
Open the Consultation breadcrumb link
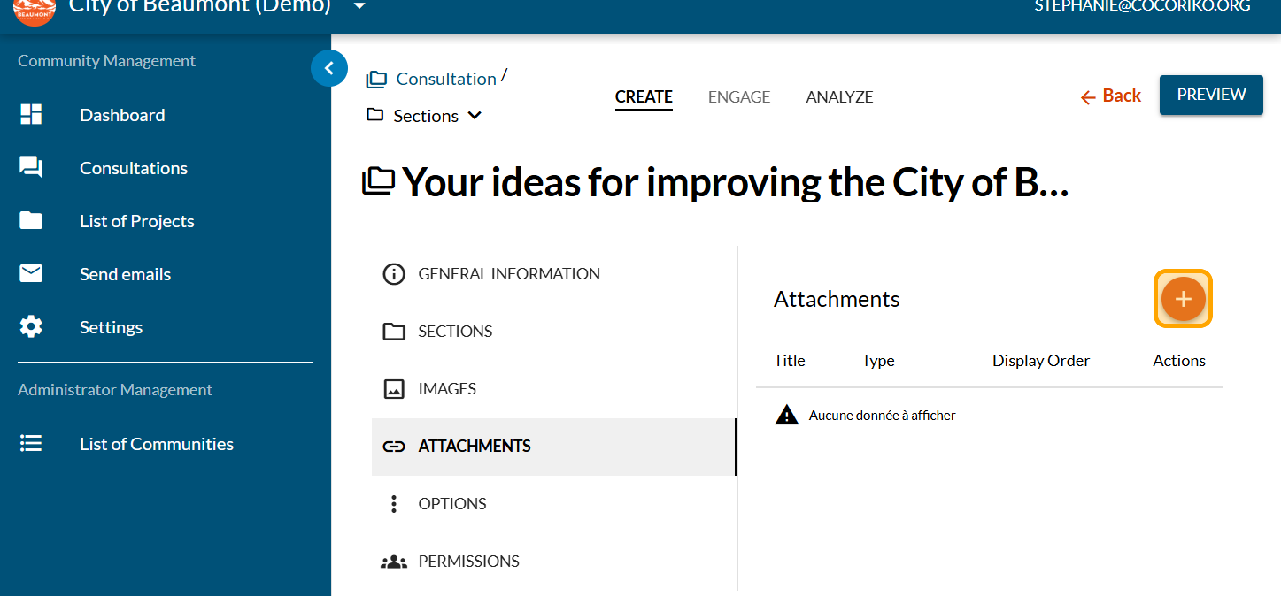coord(445,79)
